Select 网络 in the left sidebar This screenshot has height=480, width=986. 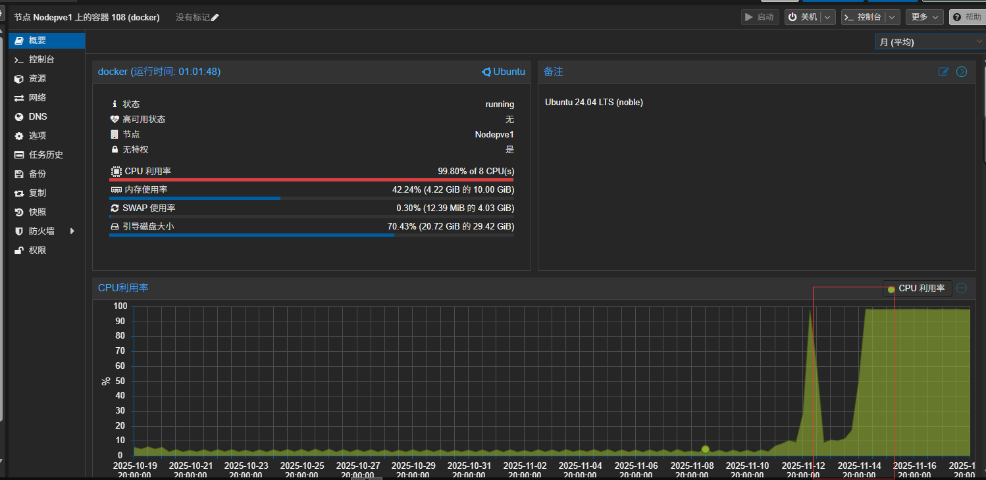[38, 97]
